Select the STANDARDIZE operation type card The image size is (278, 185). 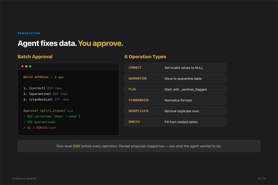click(175, 100)
